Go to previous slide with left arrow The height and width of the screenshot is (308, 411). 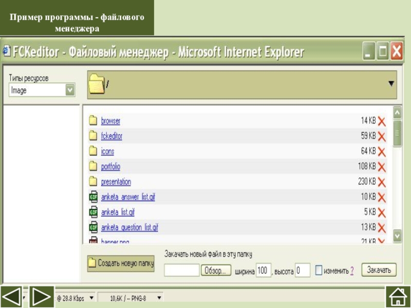pos(11,297)
